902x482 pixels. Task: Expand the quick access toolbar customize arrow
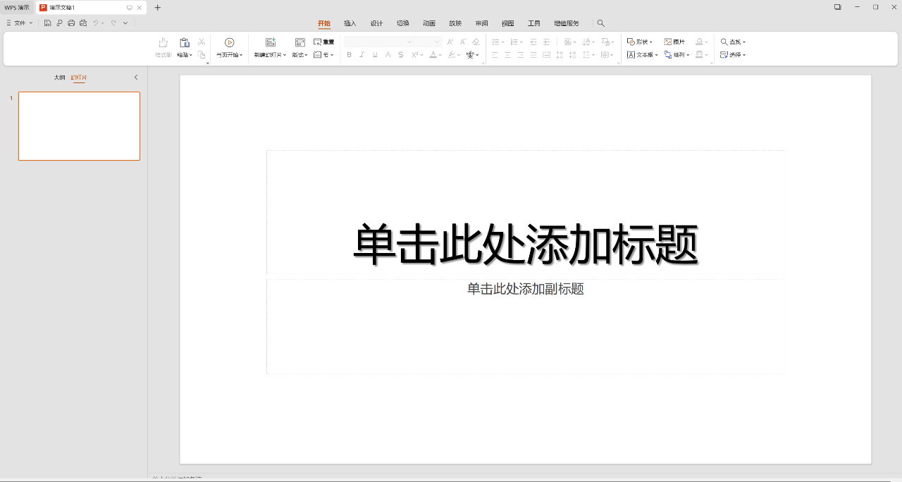[x=125, y=23]
